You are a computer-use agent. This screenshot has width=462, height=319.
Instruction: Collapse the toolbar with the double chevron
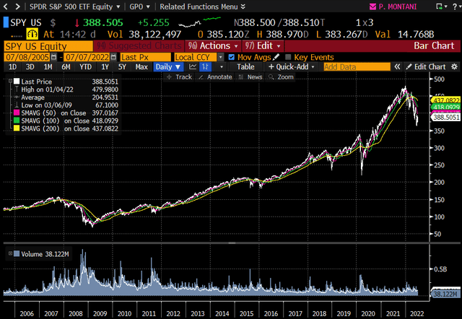pos(397,67)
